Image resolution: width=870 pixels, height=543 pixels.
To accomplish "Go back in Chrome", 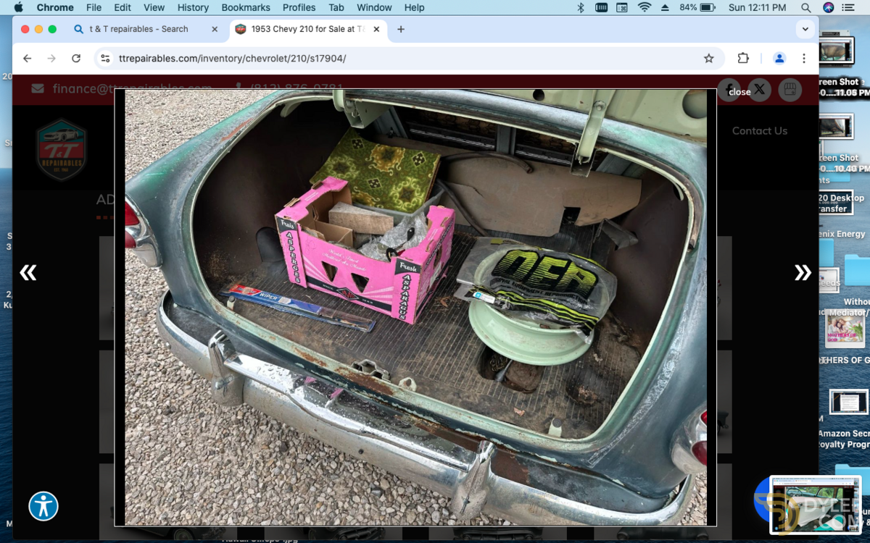I will pos(28,58).
